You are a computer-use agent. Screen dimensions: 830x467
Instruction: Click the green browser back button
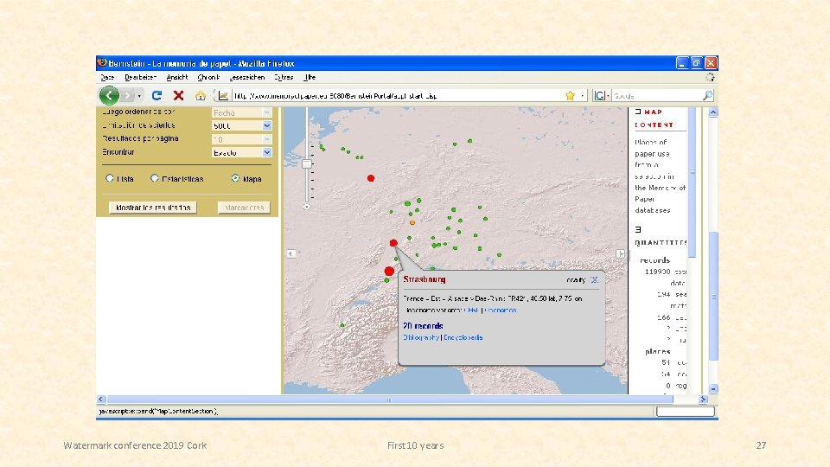click(x=109, y=96)
